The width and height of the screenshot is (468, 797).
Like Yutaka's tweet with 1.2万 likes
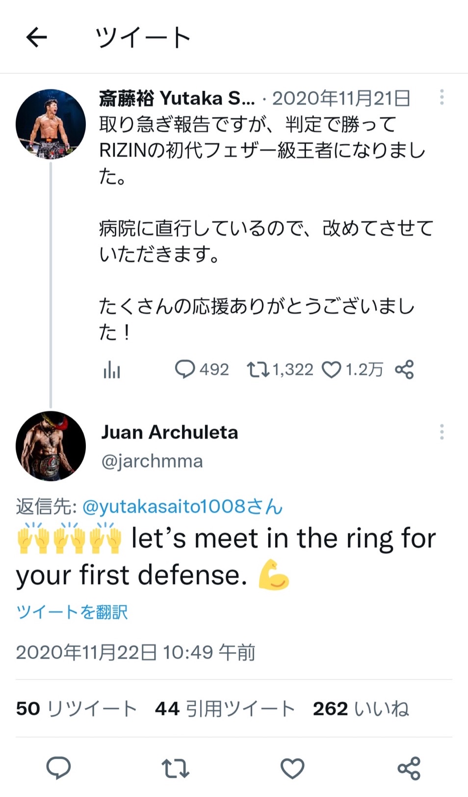(x=331, y=370)
